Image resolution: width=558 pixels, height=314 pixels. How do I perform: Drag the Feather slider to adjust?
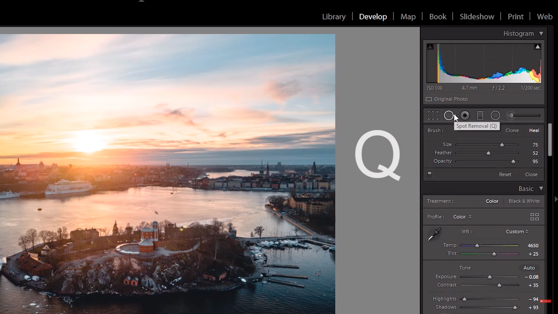coord(488,153)
